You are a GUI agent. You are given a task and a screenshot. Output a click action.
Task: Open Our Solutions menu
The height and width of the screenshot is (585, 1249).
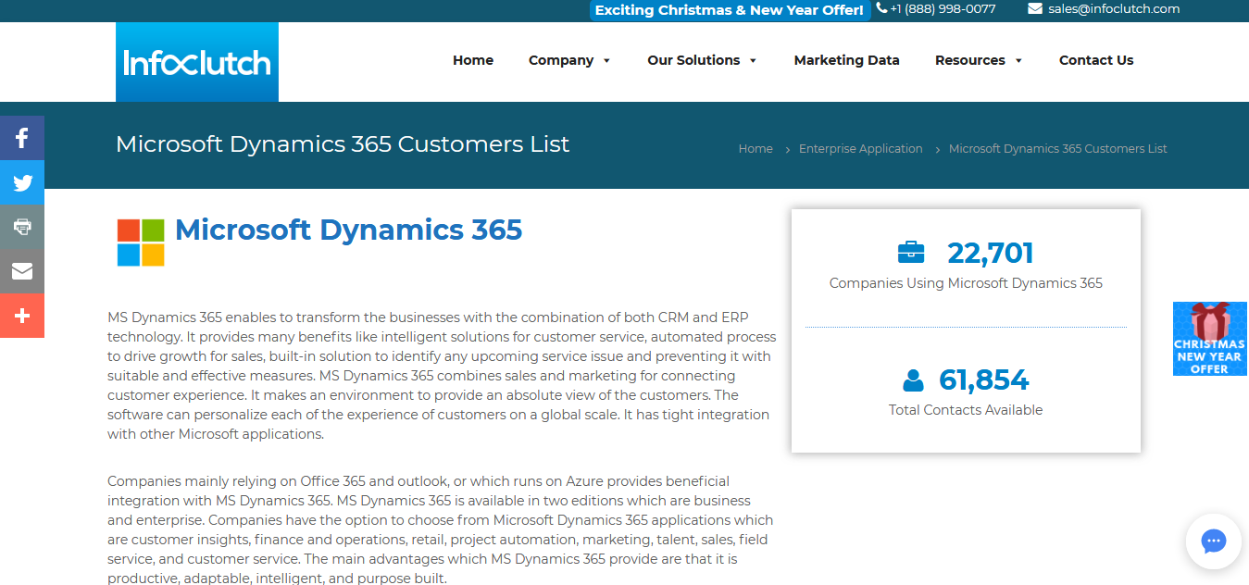(693, 60)
